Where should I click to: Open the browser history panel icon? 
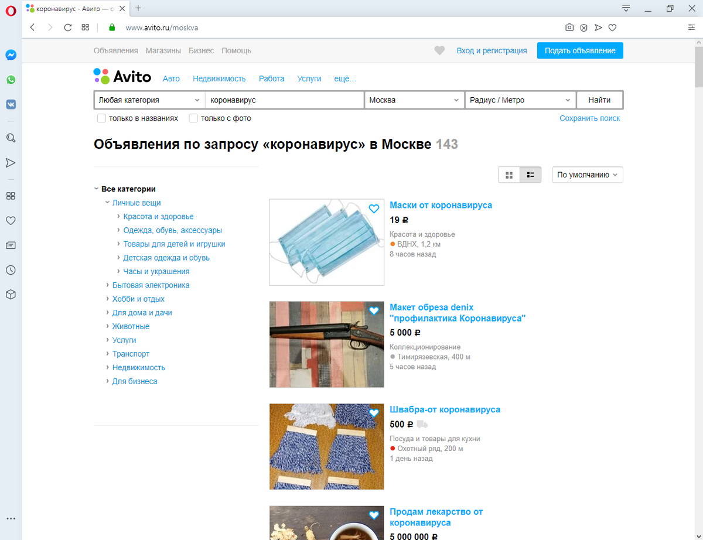(11, 270)
